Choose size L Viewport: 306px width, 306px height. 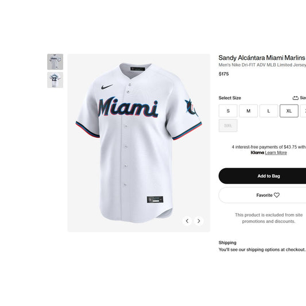269,111
